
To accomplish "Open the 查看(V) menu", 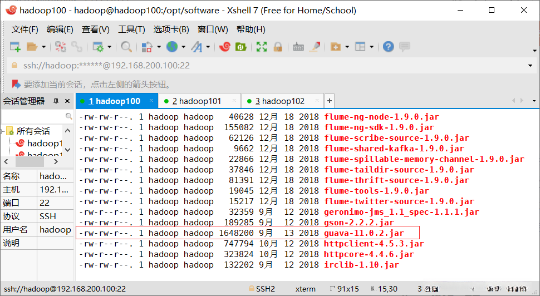I will click(x=95, y=29).
